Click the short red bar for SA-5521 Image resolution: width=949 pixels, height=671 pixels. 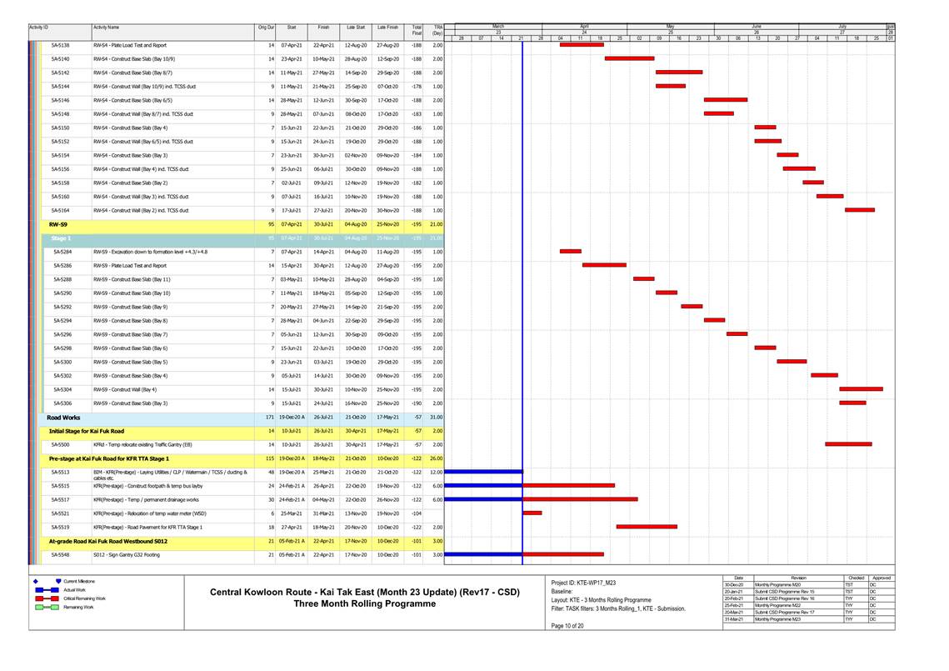coord(532,513)
